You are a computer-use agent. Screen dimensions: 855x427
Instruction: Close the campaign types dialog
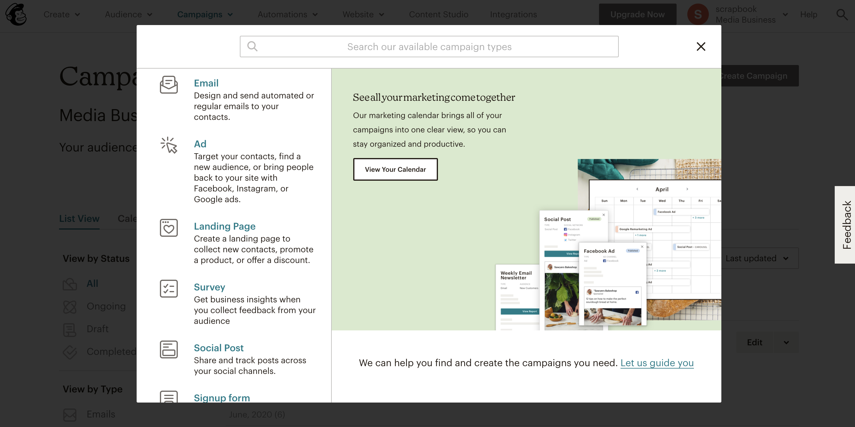701,47
